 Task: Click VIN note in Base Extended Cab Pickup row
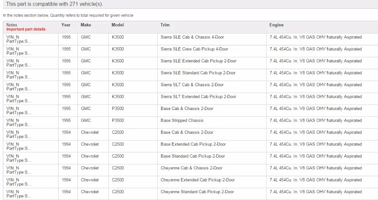(x=19, y=146)
